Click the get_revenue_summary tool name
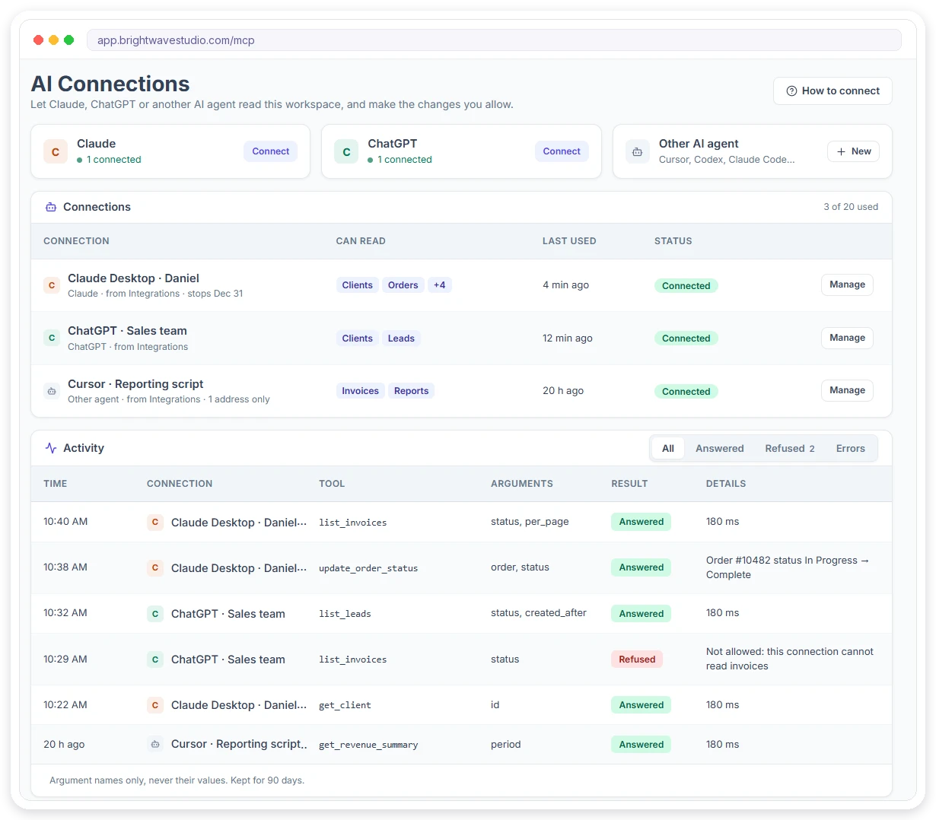The width and height of the screenshot is (936, 820). point(368,745)
